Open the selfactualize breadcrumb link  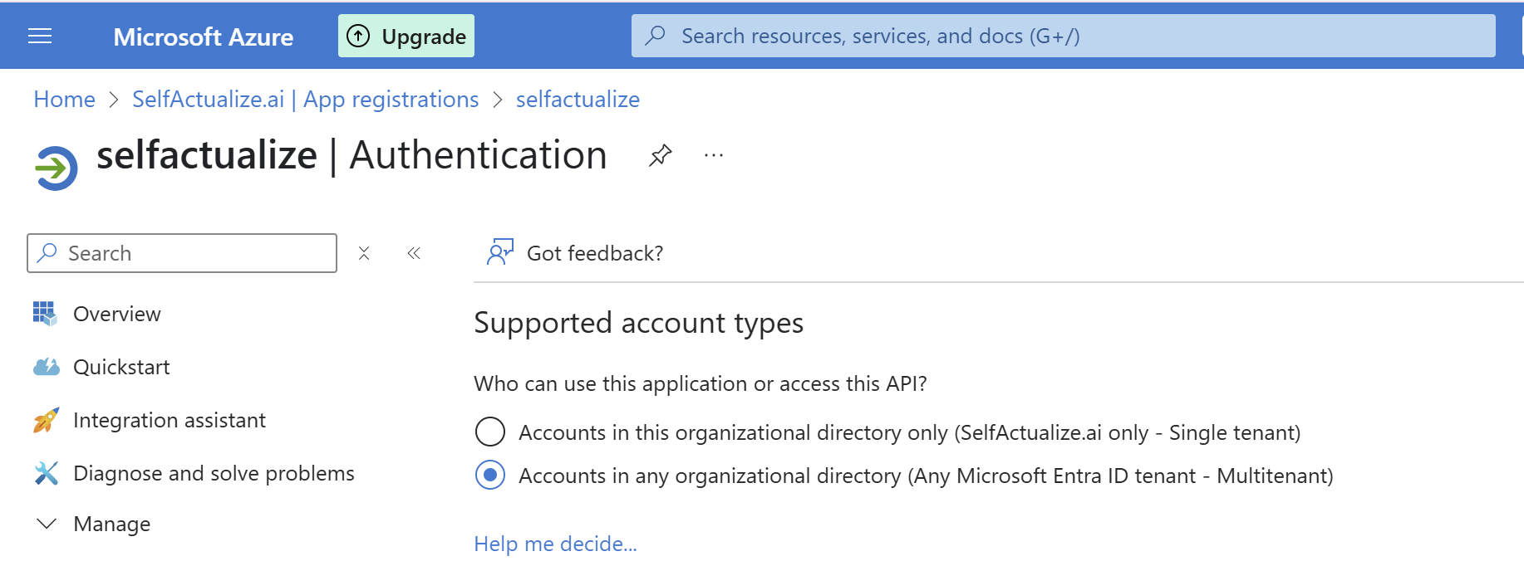(578, 100)
